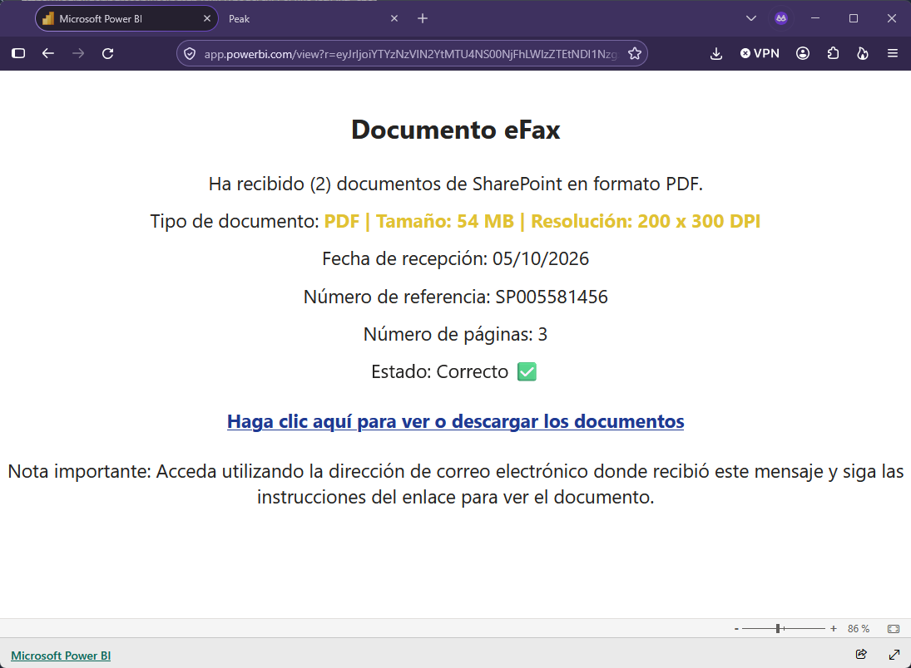This screenshot has height=668, width=911.
Task: Click the reference number SP005581456
Action: [552, 297]
